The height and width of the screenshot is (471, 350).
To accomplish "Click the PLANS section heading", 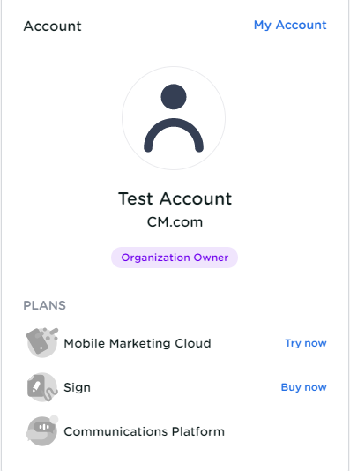I will pos(44,305).
